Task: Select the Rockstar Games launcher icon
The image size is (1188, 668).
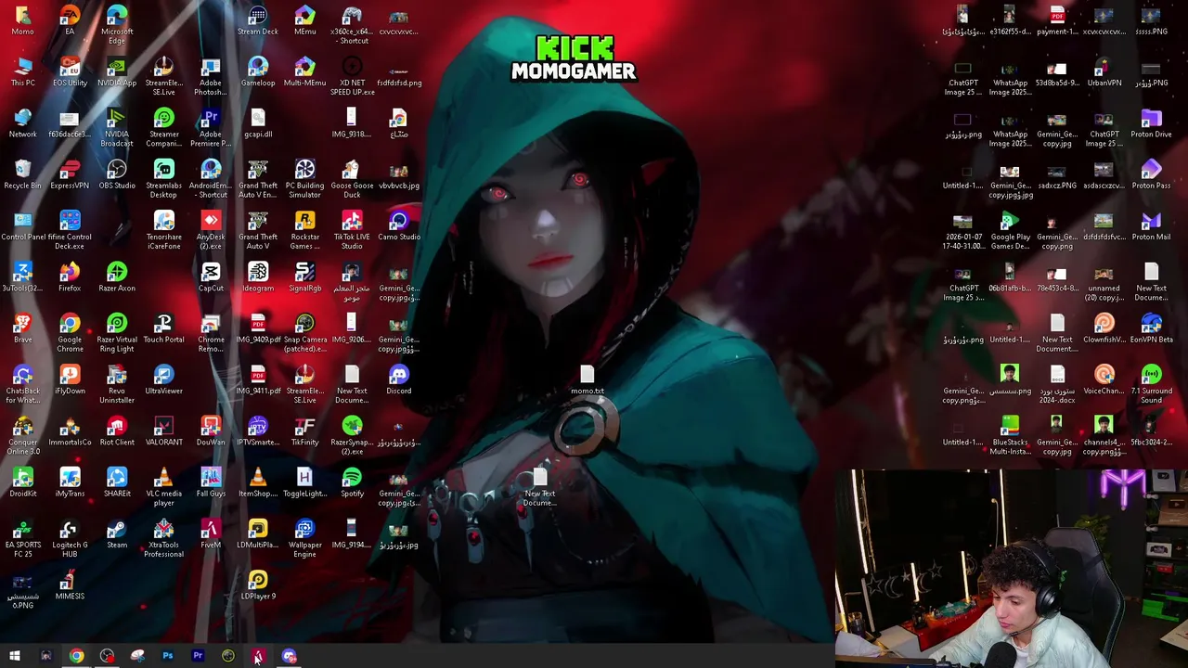Action: pyautogui.click(x=305, y=230)
